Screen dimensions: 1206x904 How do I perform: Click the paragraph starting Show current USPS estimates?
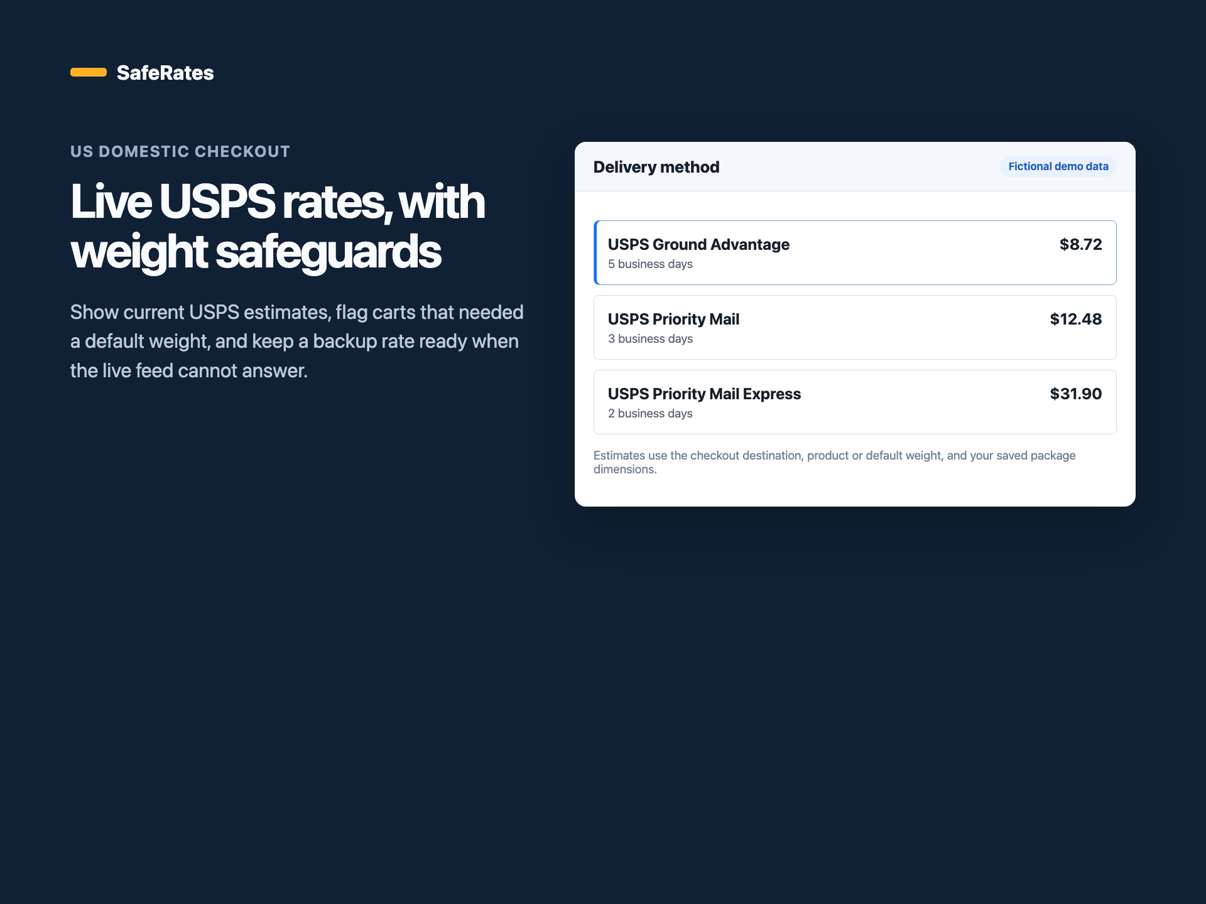(297, 342)
